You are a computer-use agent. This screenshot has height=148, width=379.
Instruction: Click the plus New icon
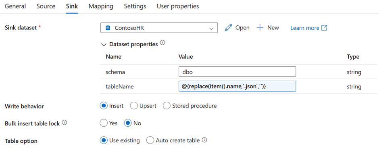click(260, 28)
